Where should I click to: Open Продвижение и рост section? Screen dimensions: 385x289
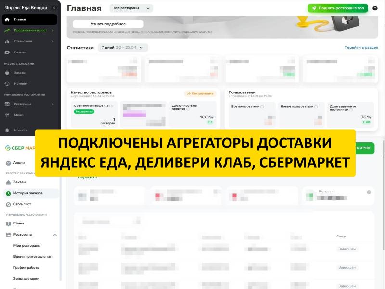29,30
